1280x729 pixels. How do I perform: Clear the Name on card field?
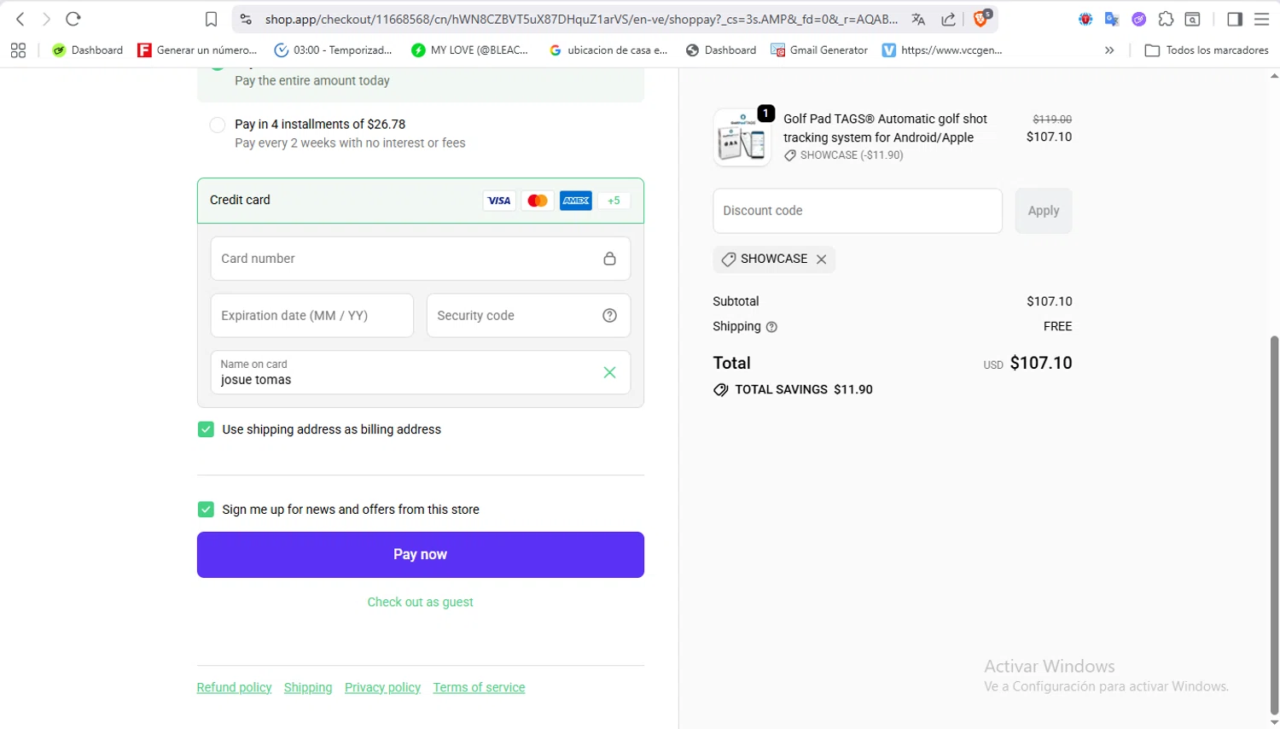pos(609,372)
